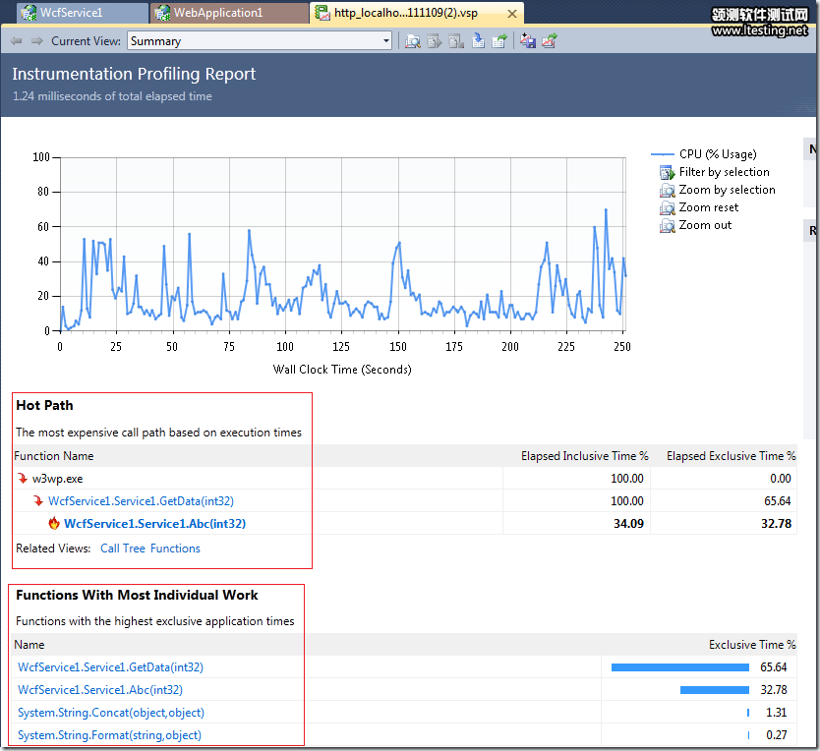This screenshot has height=751, width=820.
Task: Click Filter by selection link
Action: pyautogui.click(x=724, y=172)
